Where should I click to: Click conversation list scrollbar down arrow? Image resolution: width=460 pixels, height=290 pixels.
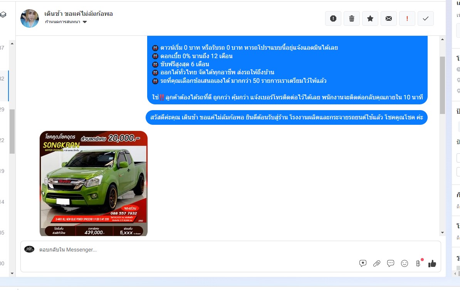coord(12,273)
